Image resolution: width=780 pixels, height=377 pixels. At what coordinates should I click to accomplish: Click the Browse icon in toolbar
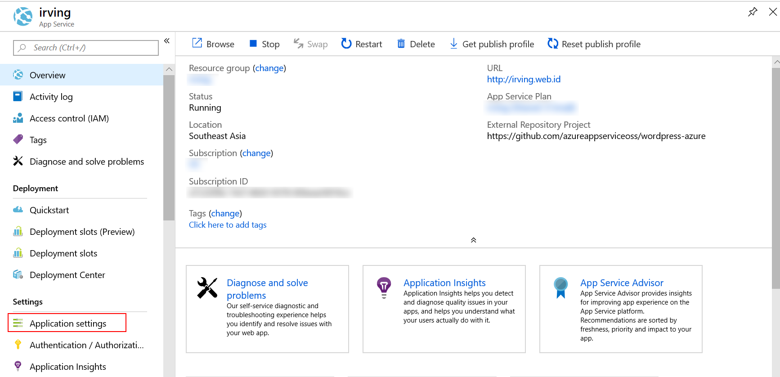(197, 43)
